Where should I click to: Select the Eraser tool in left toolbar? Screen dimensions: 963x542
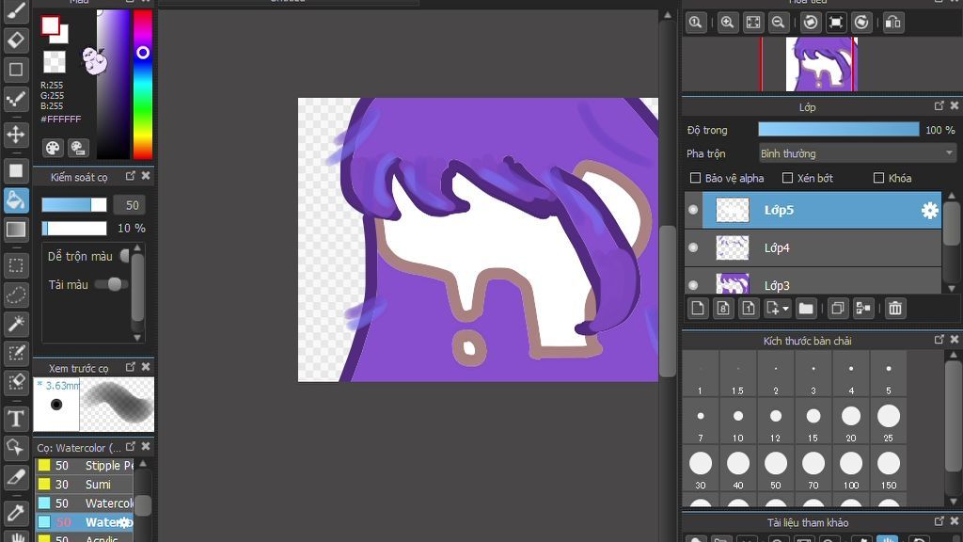point(16,40)
